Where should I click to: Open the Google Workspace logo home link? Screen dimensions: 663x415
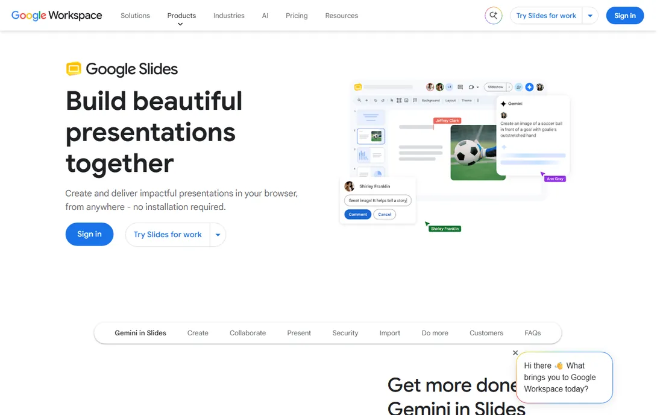(57, 16)
